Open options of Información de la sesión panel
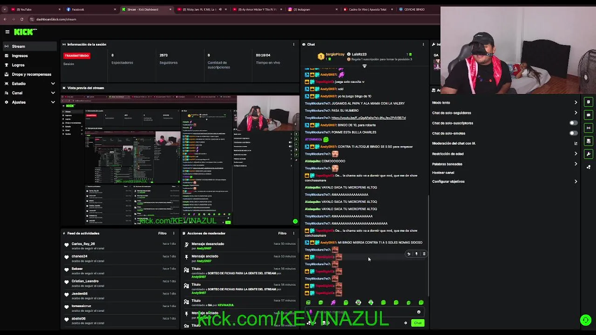Screen dimensions: 596x335 point(293,44)
